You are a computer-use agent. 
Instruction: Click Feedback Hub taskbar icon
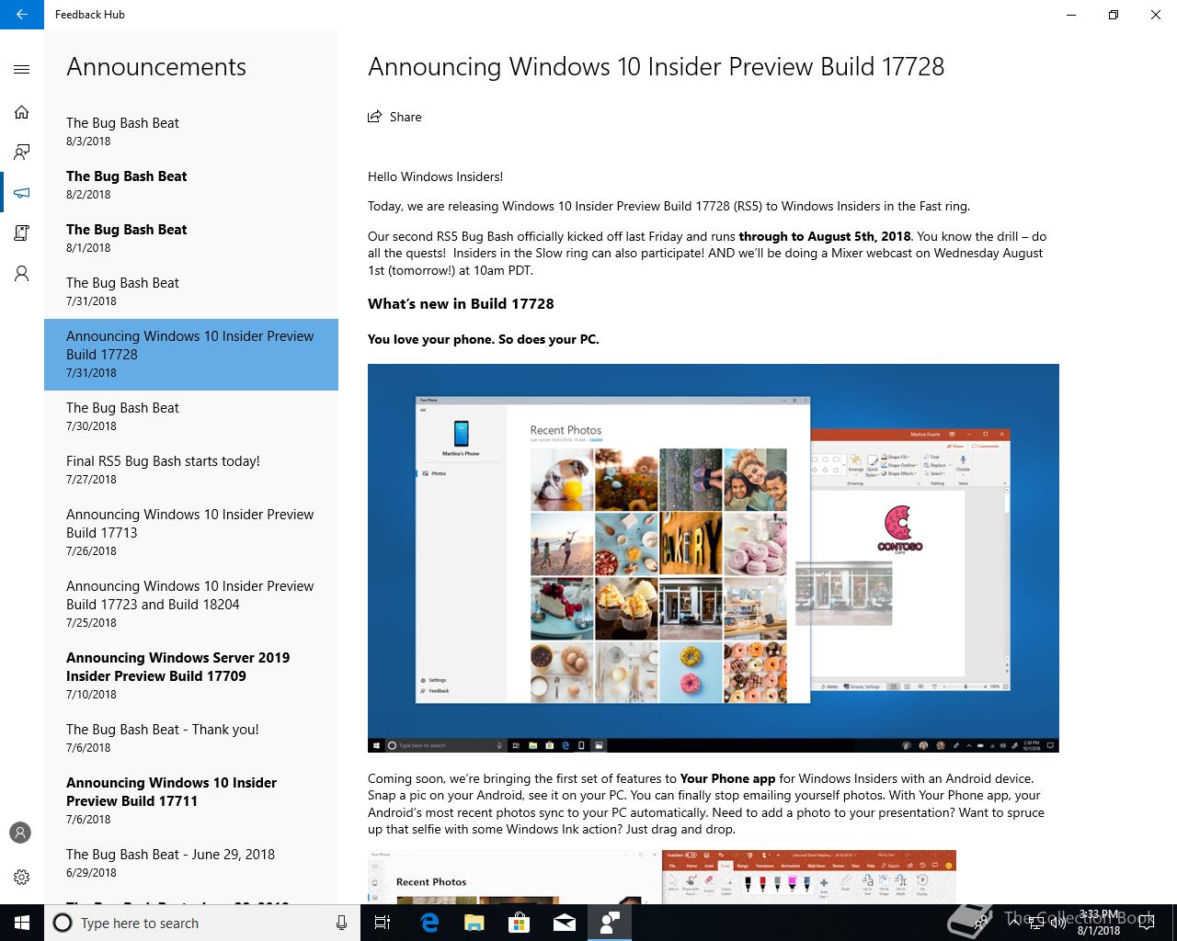tap(610, 923)
